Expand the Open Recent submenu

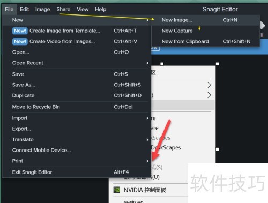coord(77,63)
